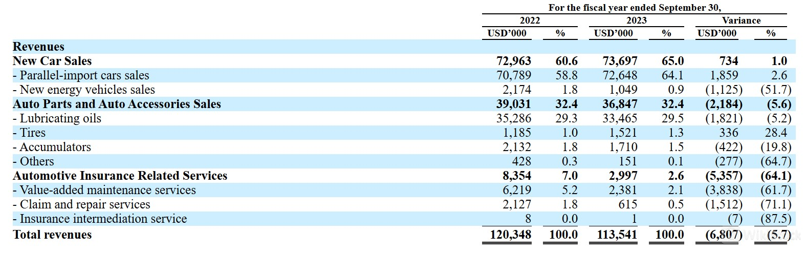Select Insurance intermediation service row label
Viewport: 806px width, 253px height.
100,219
